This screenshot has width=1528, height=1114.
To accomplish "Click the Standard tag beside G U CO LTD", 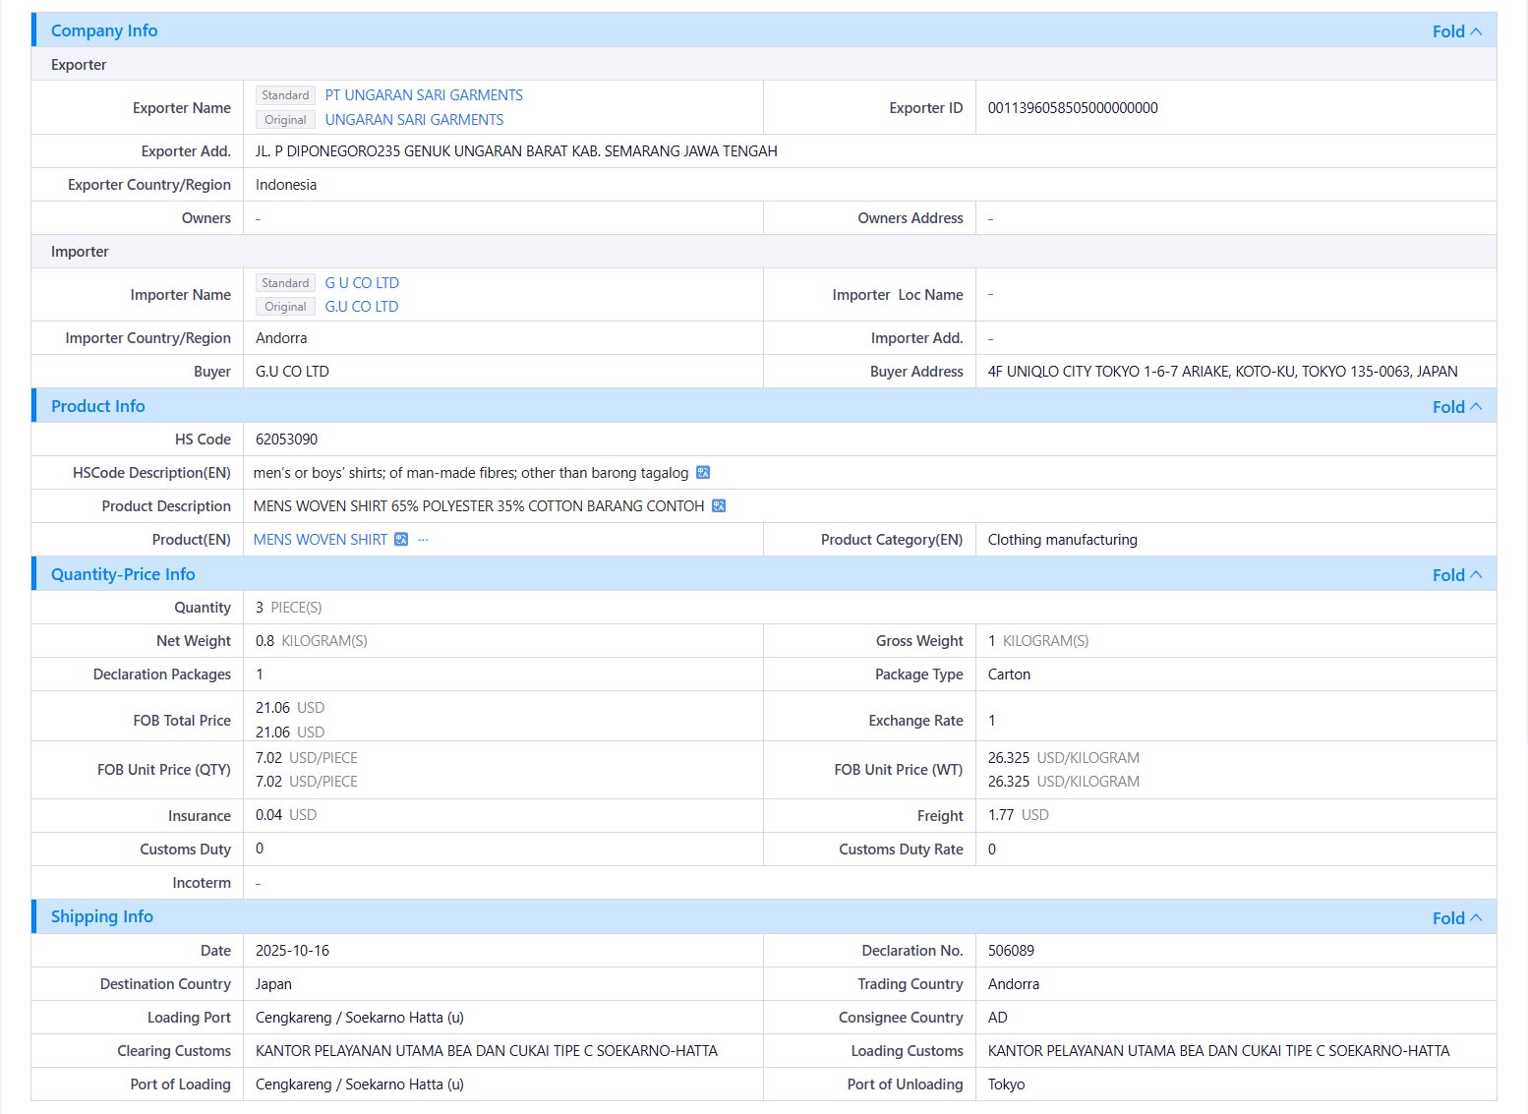I will 285,283.
